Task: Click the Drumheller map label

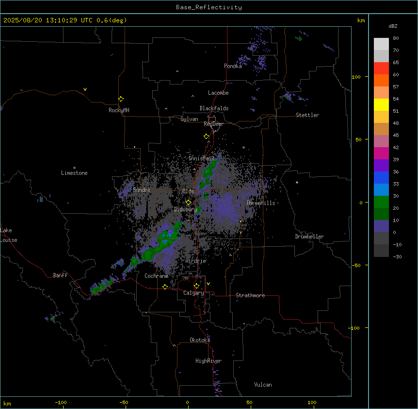Action: click(309, 237)
